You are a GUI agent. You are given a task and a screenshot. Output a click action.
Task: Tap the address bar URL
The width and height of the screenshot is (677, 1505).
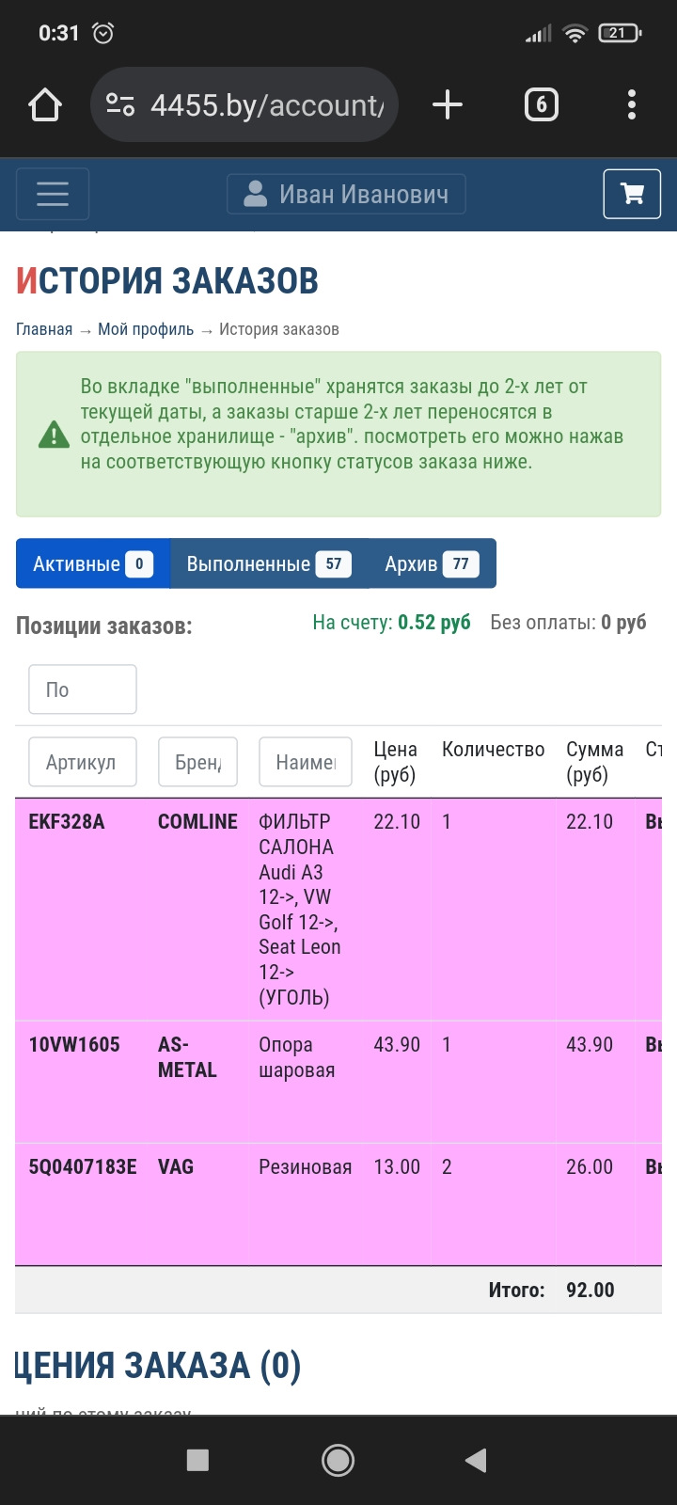click(x=267, y=105)
